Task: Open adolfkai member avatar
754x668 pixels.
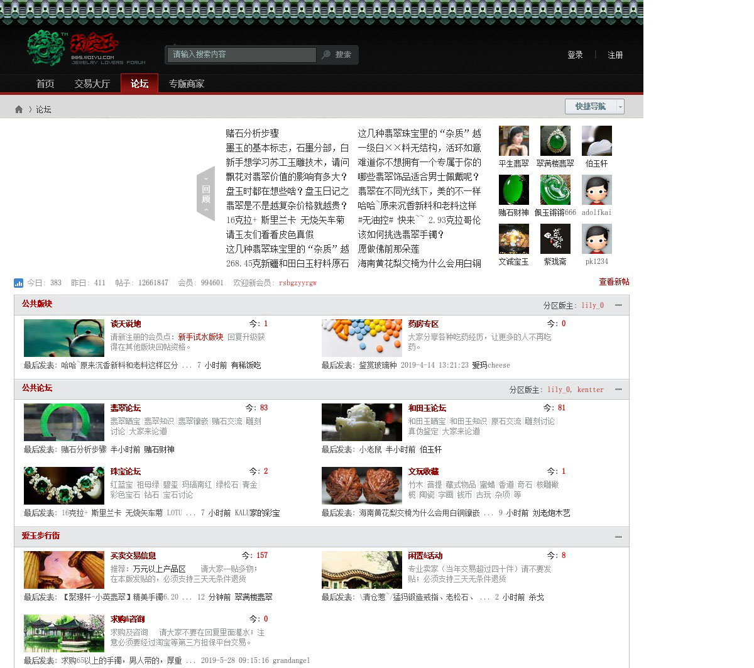Action: coord(597,190)
